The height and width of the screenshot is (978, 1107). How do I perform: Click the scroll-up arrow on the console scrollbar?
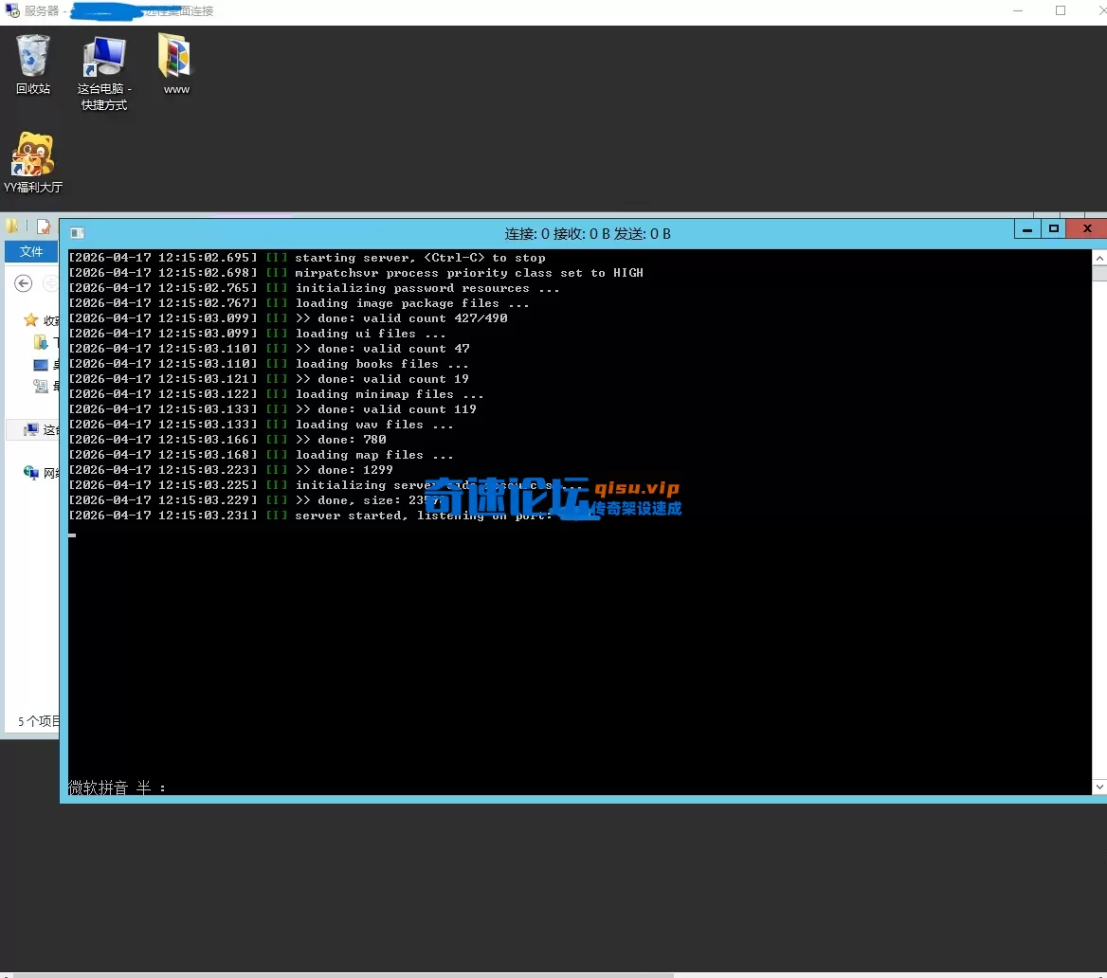[1099, 256]
